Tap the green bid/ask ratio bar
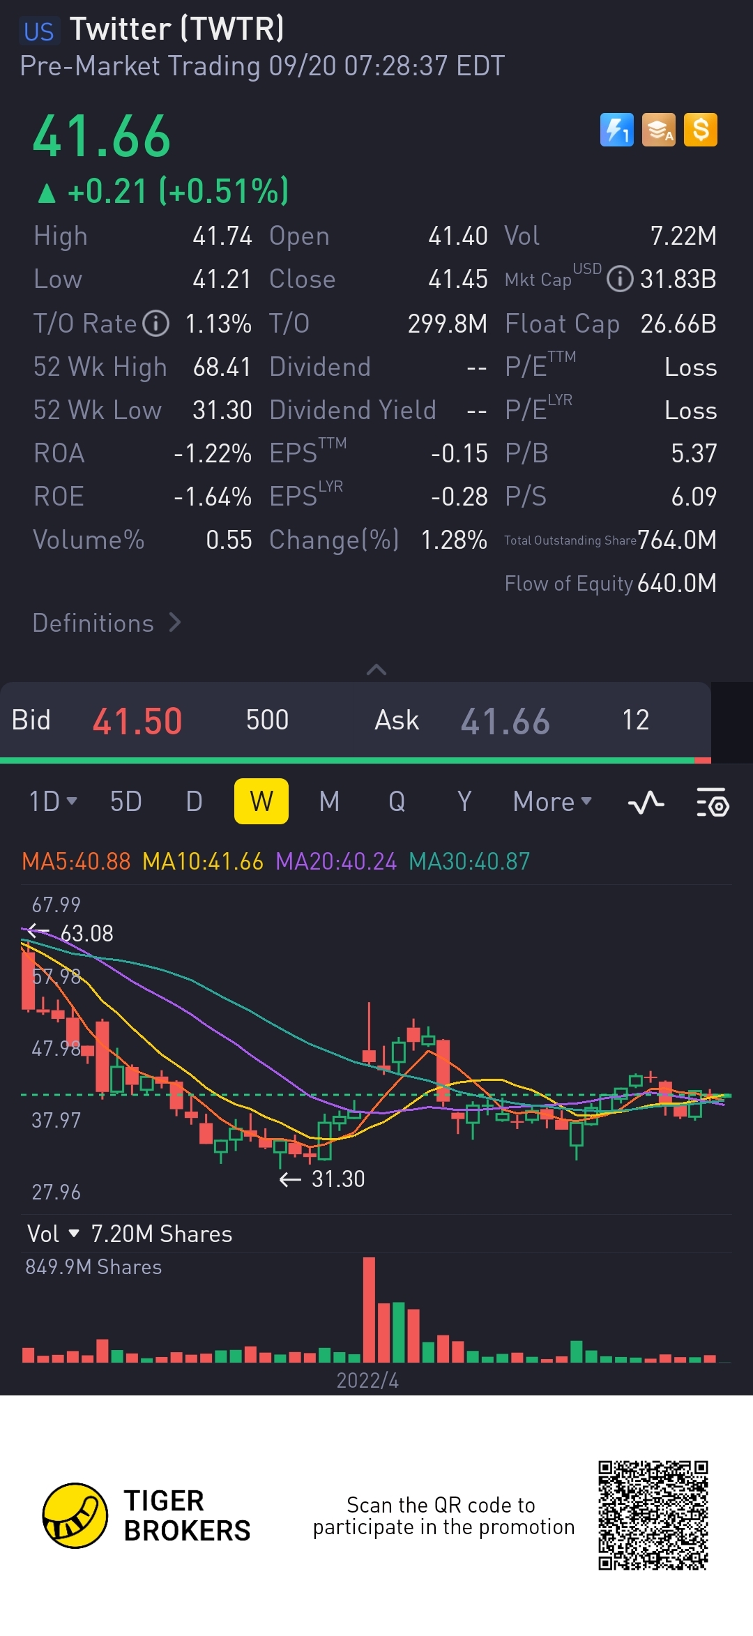Screen dimensions: 753x1636 [347, 760]
